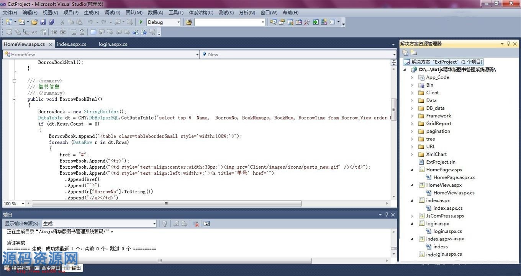Click the Copy icon in the toolbar

[x=71, y=22]
